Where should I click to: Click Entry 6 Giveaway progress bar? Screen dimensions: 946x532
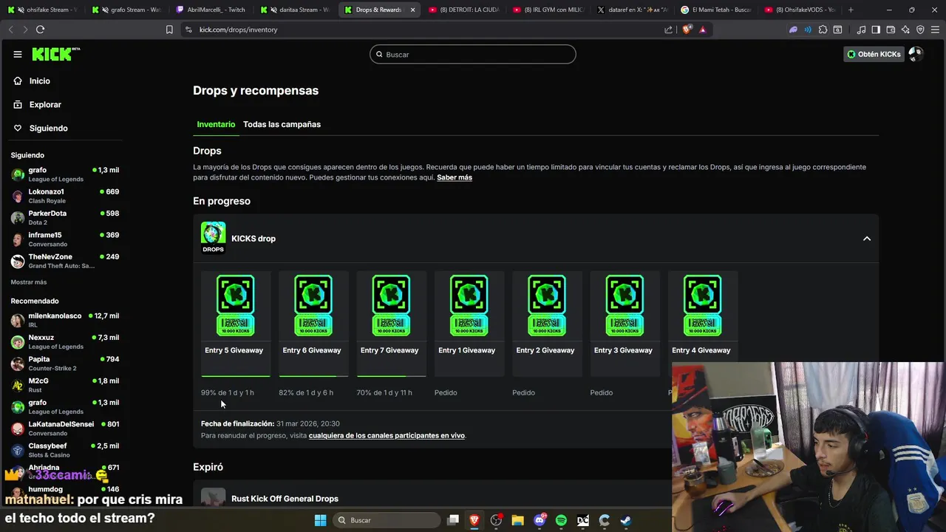313,376
